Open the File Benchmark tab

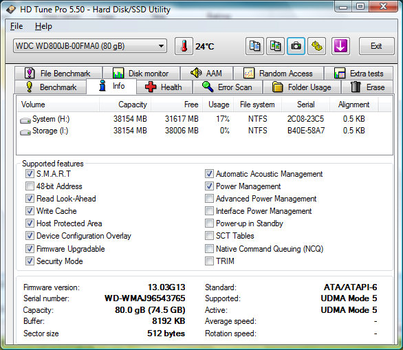coord(58,74)
